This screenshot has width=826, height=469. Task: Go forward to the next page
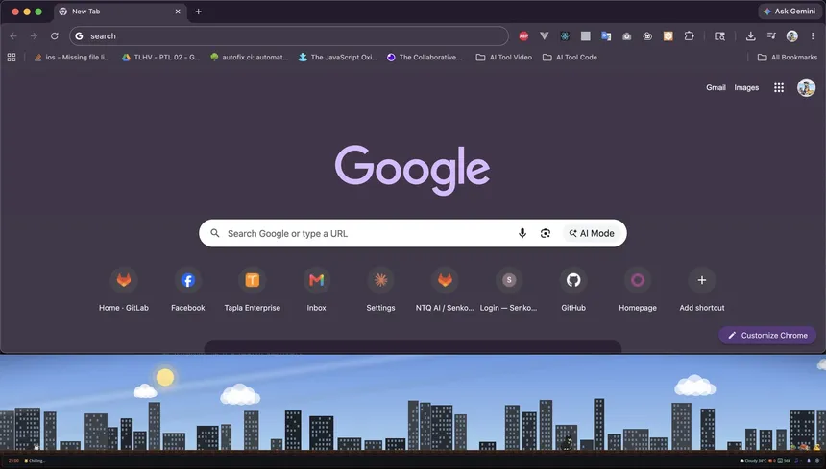(x=34, y=35)
